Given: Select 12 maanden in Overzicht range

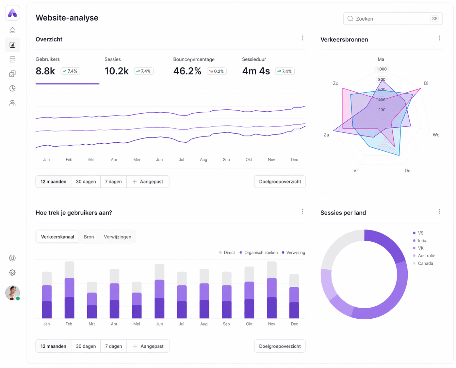Looking at the screenshot, I should 53,182.
